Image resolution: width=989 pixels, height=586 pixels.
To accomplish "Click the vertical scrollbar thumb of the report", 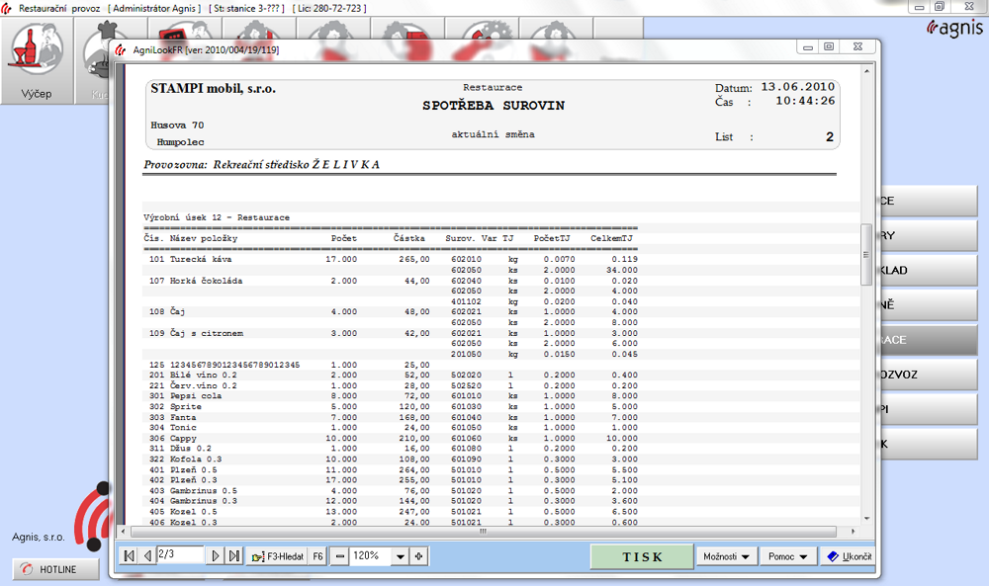I will (x=866, y=255).
